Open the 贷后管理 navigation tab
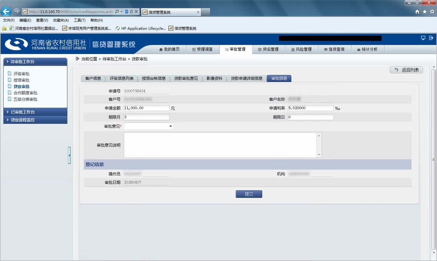This screenshot has width=437, height=261. click(x=269, y=49)
